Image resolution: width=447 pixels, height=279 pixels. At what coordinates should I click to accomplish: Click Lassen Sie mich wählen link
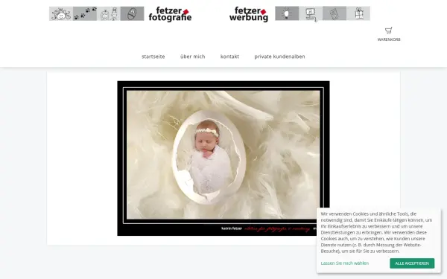345,263
